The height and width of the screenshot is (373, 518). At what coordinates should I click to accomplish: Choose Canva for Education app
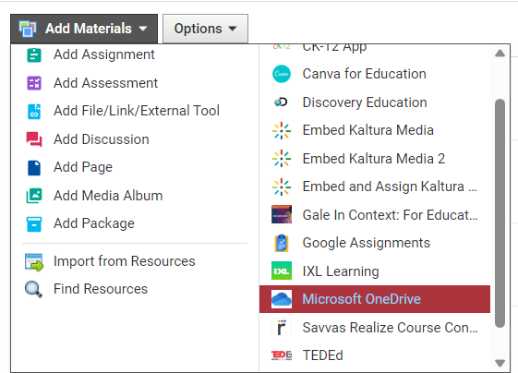coord(375,74)
